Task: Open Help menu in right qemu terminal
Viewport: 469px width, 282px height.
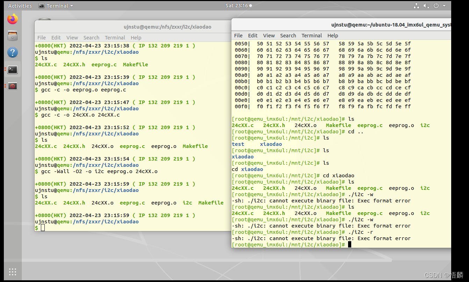Action: pos(333,36)
